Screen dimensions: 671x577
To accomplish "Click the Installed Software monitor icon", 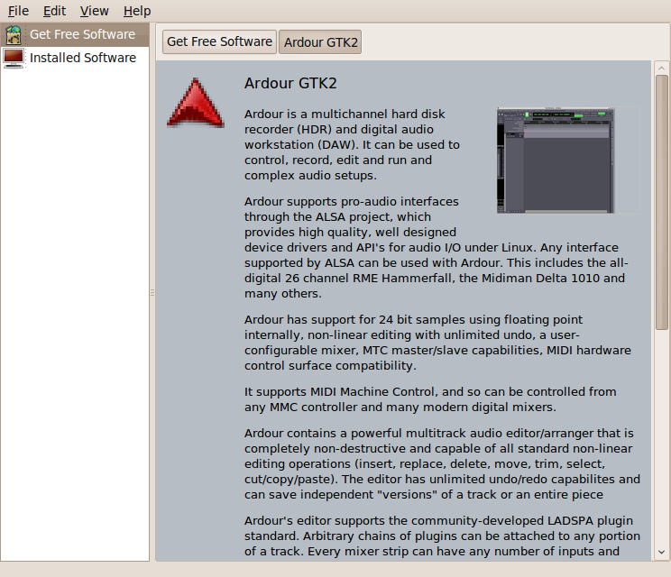I will pyautogui.click(x=14, y=59).
